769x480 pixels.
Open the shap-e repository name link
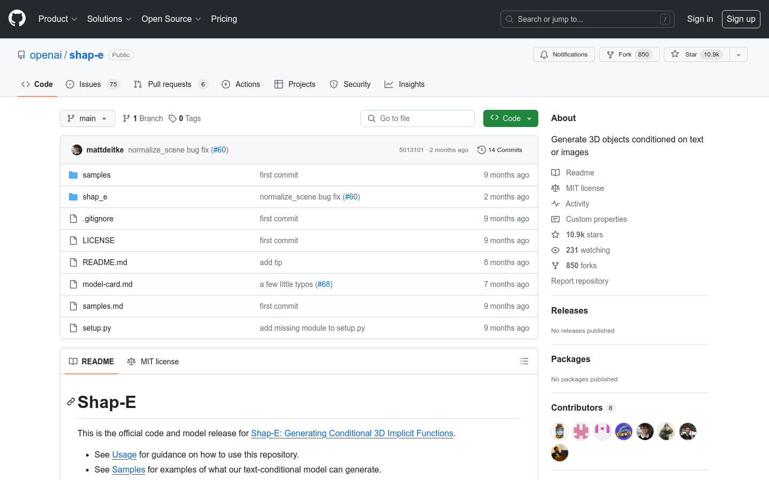[87, 55]
